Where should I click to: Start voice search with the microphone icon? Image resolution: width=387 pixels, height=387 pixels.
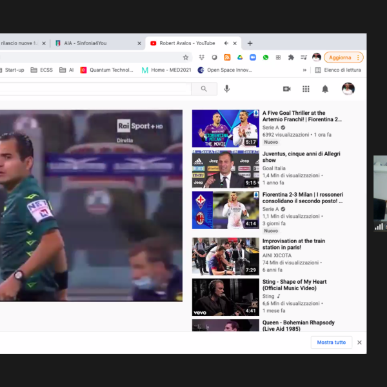[226, 89]
